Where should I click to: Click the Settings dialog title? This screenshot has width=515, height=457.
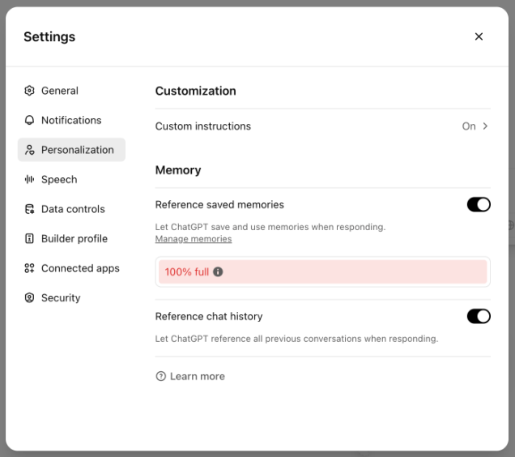point(49,36)
